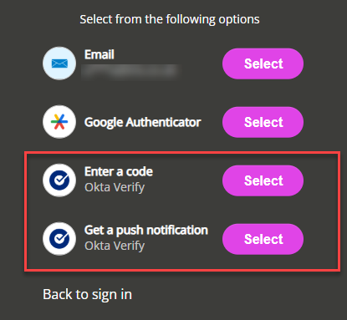
Task: Click the Select from the following options heading
Action: pos(170,19)
